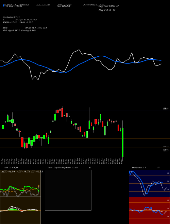Click the 'ADX: 41.94 +DY: 18.75 -DY: 45.53' header
Viewport: 170px width, 224px height.
tap(22, 172)
